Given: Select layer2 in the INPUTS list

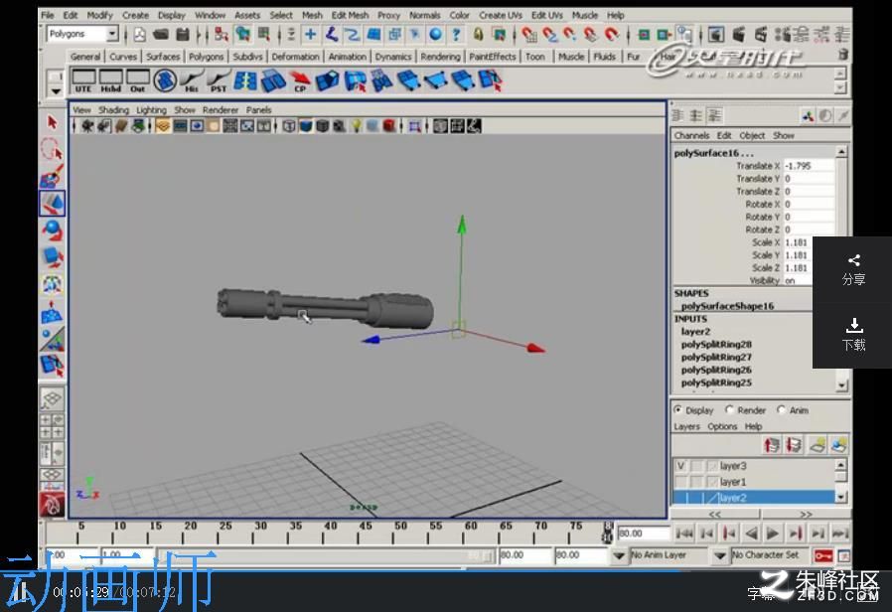Looking at the screenshot, I should tap(695, 332).
